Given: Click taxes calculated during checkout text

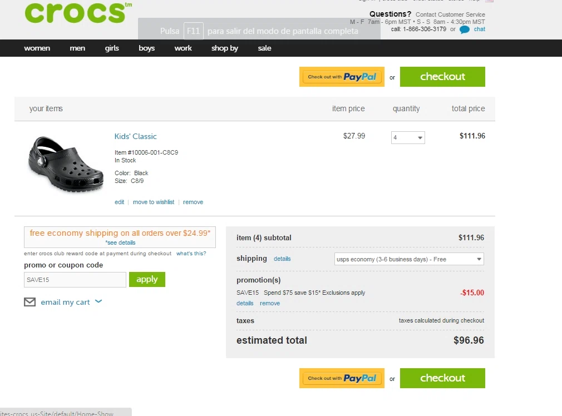Looking at the screenshot, I should click(442, 320).
